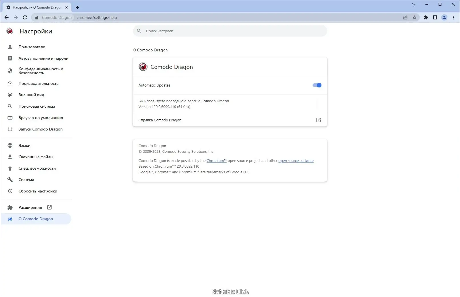This screenshot has width=460, height=297.
Task: Minimize the browser window
Action: click(x=427, y=4)
